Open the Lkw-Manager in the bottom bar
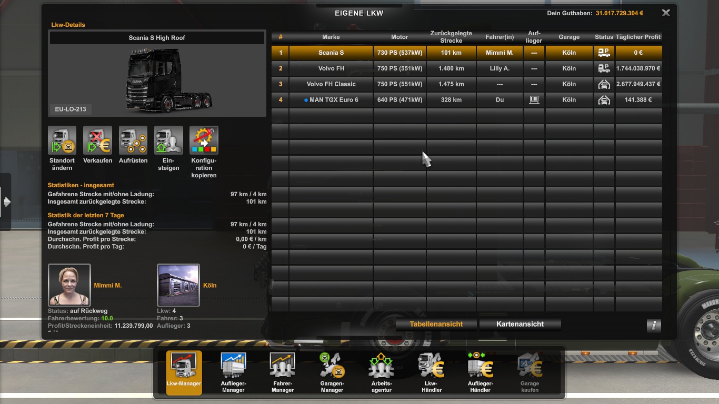 [184, 373]
